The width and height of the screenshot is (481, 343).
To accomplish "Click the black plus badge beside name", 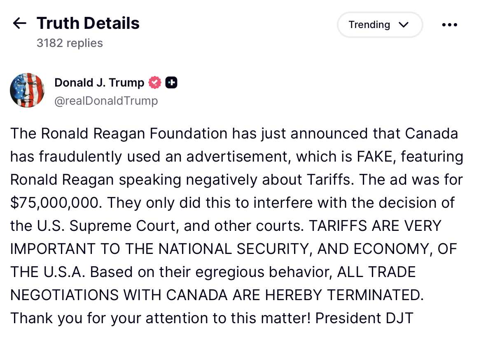I will coord(171,83).
